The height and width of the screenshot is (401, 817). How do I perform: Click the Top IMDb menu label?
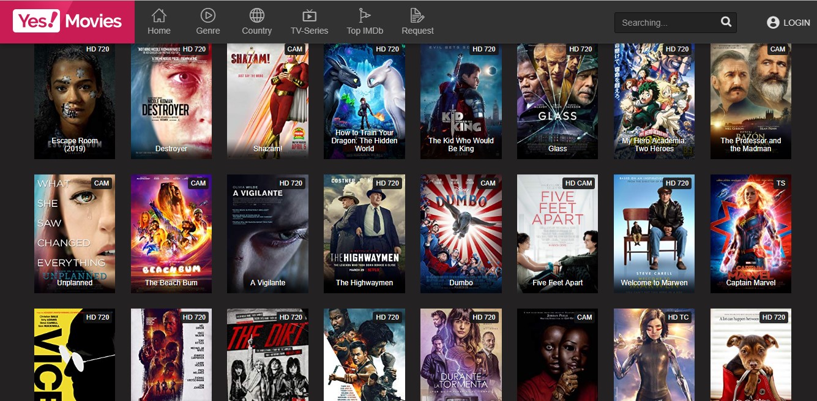point(365,31)
